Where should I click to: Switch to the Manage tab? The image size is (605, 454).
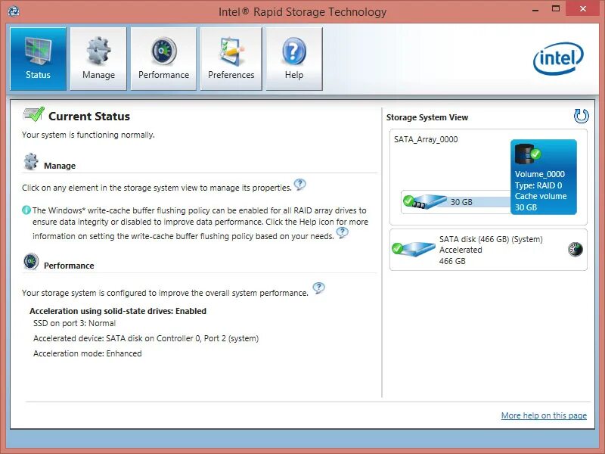pyautogui.click(x=98, y=59)
